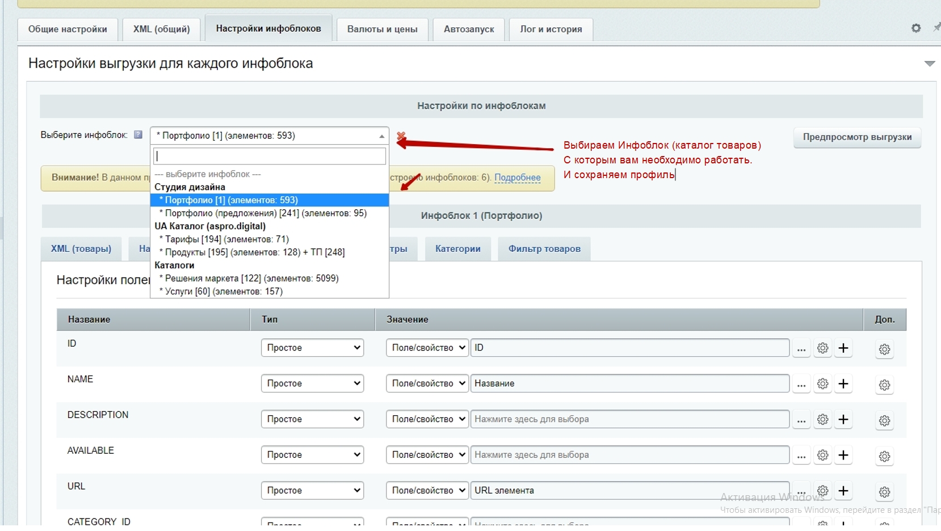Click the red X next to infoblock selector

click(401, 136)
